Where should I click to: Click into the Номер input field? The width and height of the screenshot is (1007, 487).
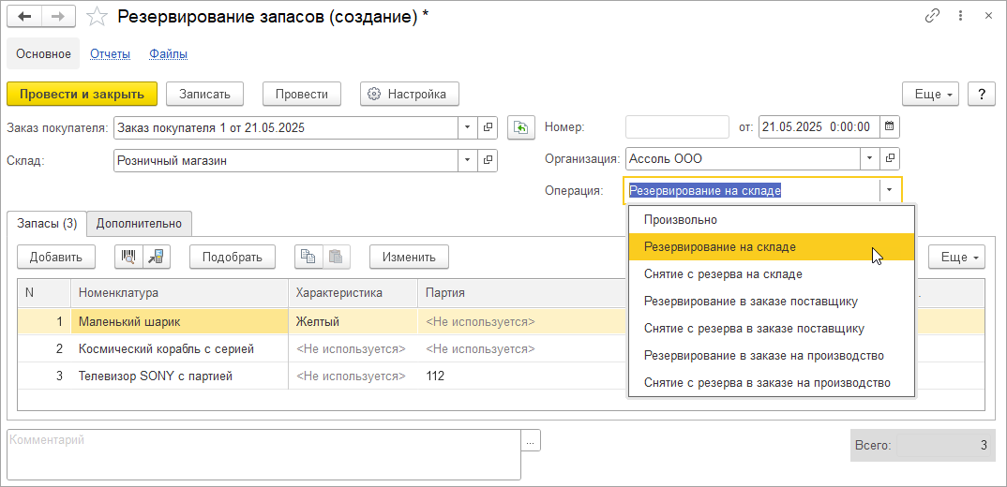(x=676, y=127)
